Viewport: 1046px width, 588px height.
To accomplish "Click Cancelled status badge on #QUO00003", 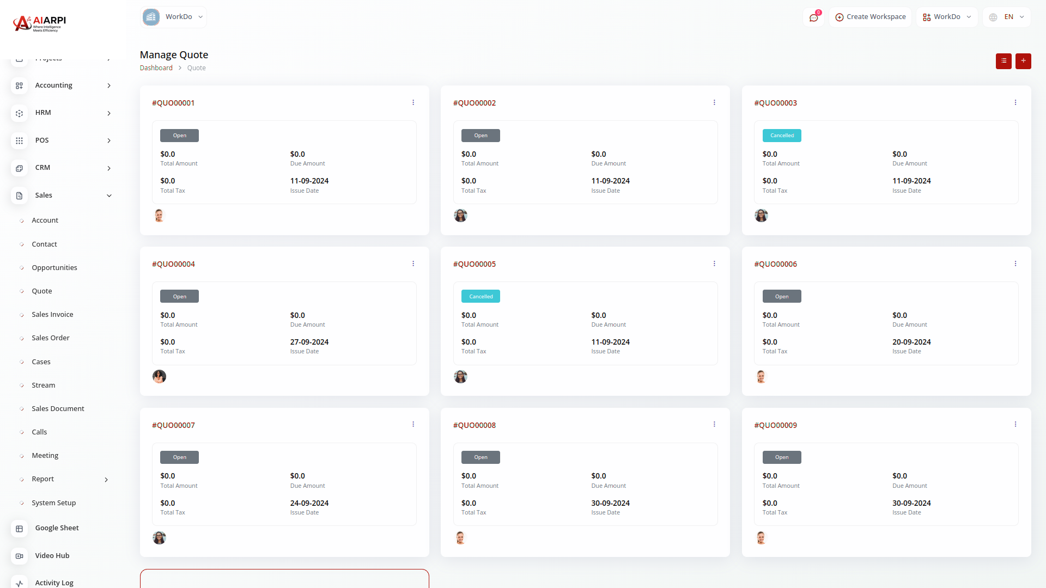I will click(x=782, y=136).
